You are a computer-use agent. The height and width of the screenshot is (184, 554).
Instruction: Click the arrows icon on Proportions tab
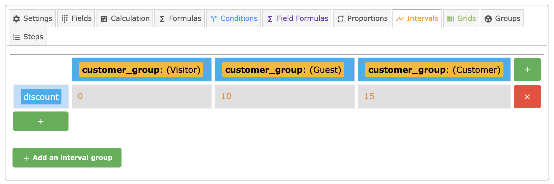tap(341, 19)
